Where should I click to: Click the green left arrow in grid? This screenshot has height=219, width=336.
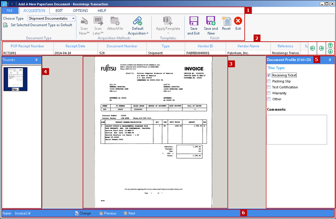coord(313,48)
